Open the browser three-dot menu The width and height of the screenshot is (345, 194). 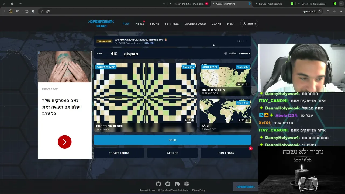point(4,11)
